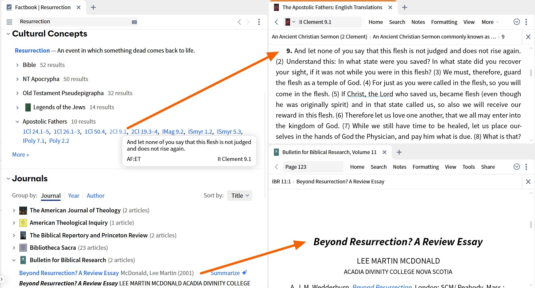Open the Sort by Title dropdown
This screenshot has width=535, height=288.
click(x=239, y=195)
